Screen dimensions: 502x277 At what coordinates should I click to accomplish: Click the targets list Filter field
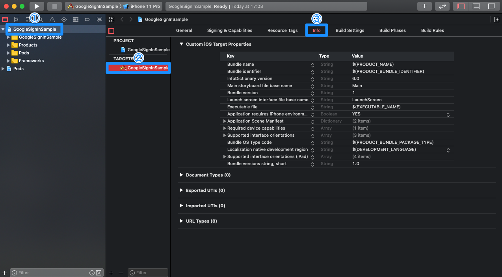pos(148,273)
